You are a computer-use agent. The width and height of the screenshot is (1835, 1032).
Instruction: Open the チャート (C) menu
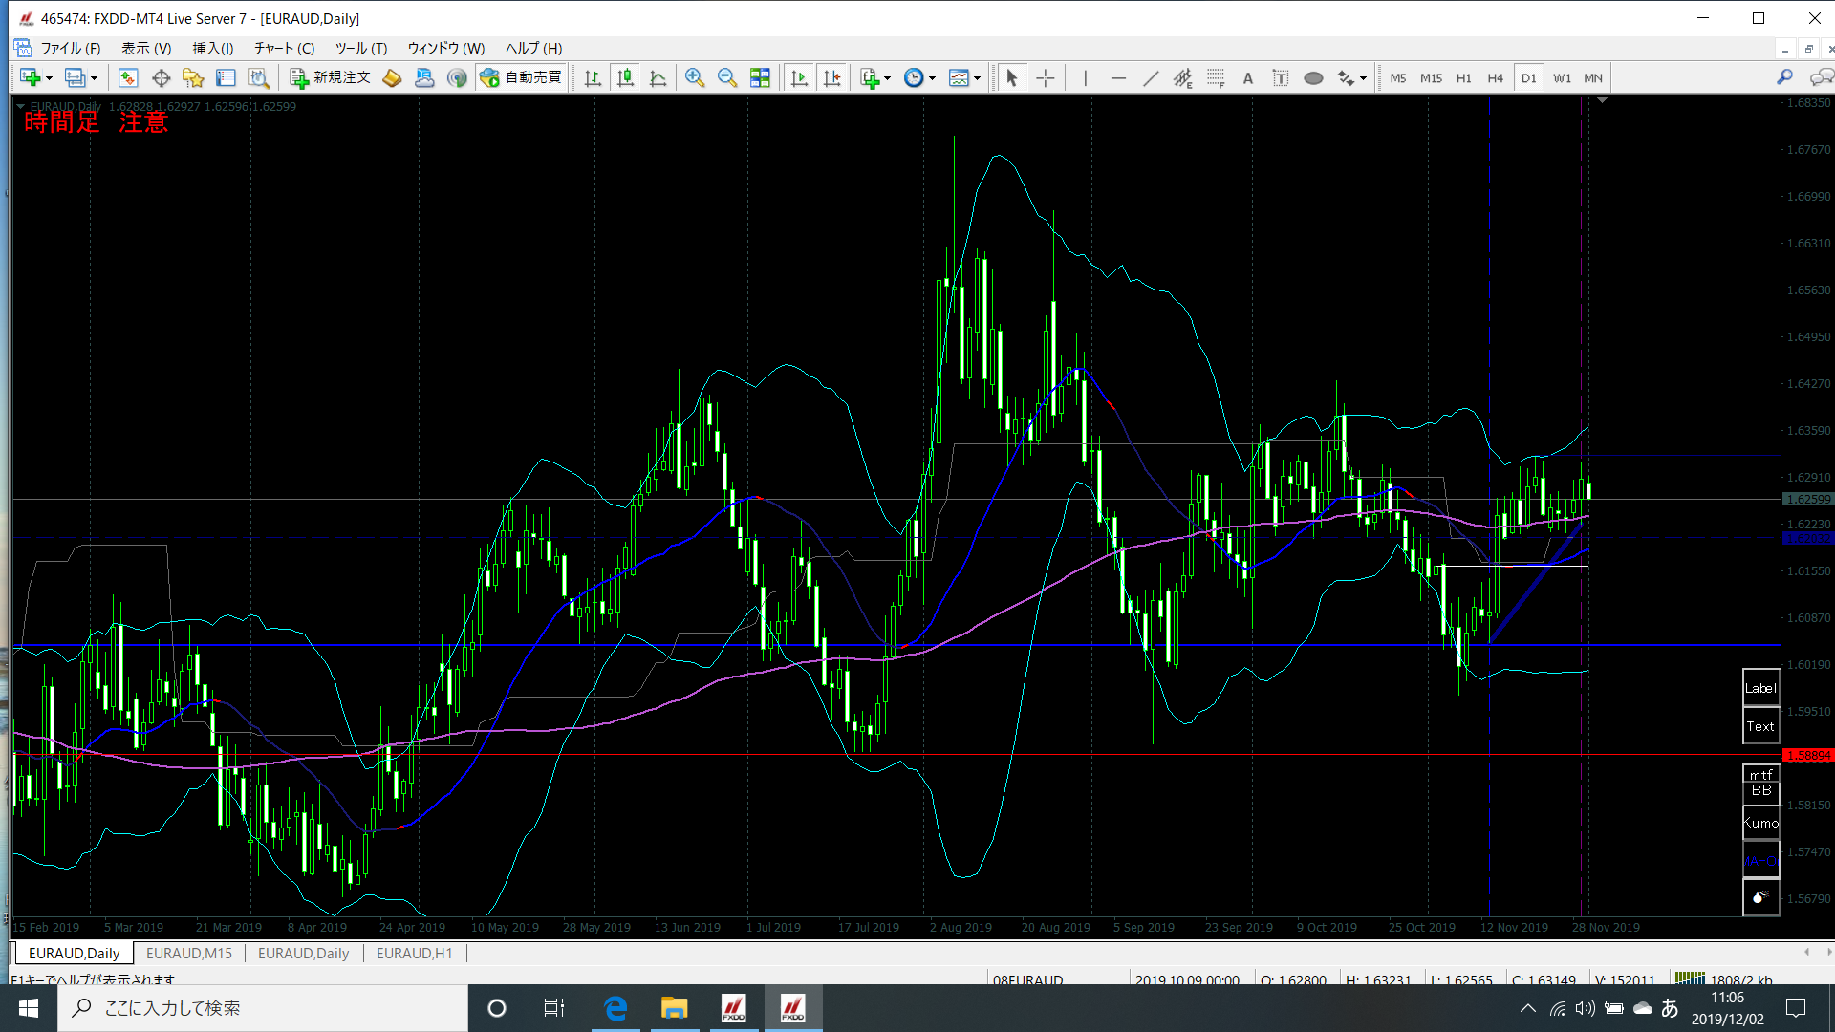pyautogui.click(x=285, y=49)
